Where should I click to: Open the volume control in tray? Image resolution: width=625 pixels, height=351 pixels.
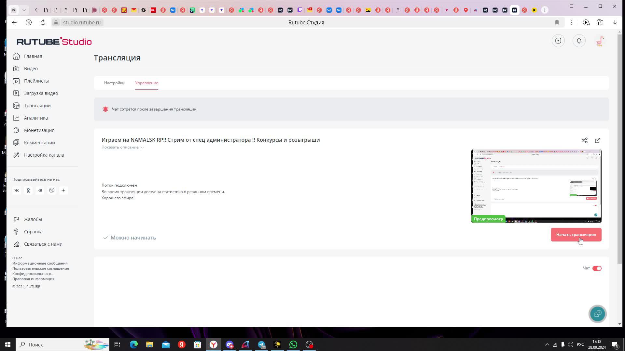(x=571, y=344)
